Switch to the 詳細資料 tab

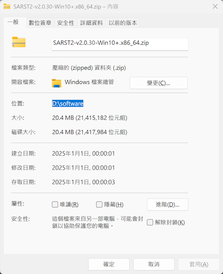pyautogui.click(x=91, y=23)
